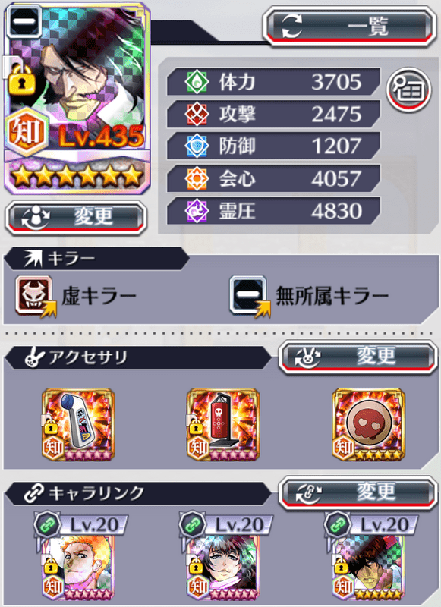The image size is (441, 607).
Task: Click 変更 button for アクセサリ
Action: pyautogui.click(x=358, y=357)
